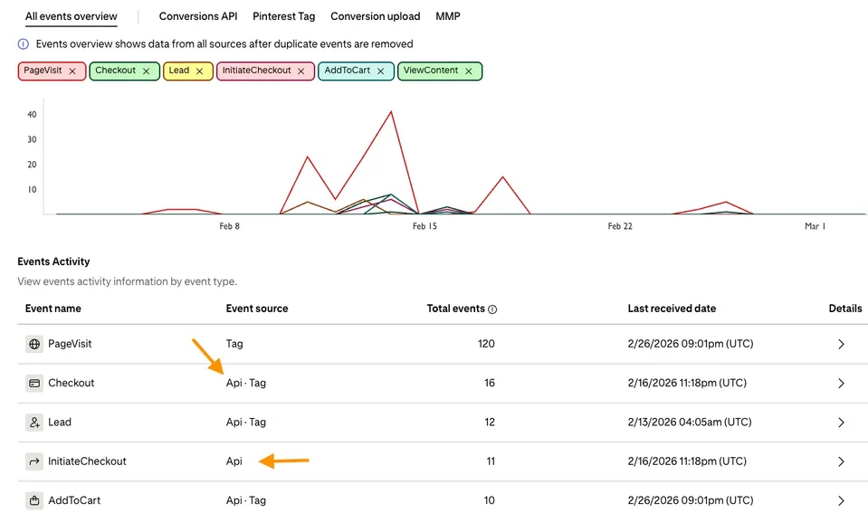Remove the InitiateCheckout filter chip

point(300,71)
